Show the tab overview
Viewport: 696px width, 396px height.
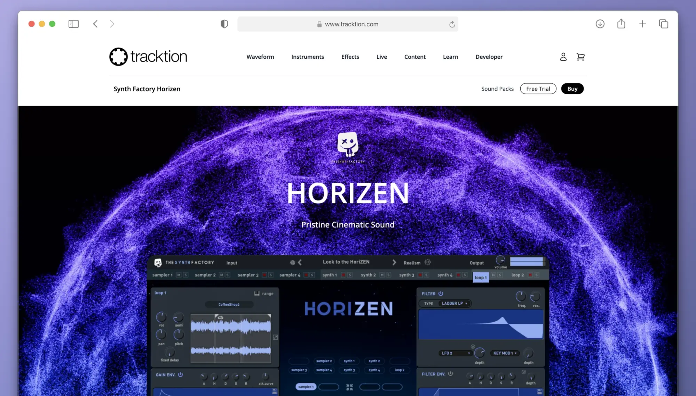point(664,24)
